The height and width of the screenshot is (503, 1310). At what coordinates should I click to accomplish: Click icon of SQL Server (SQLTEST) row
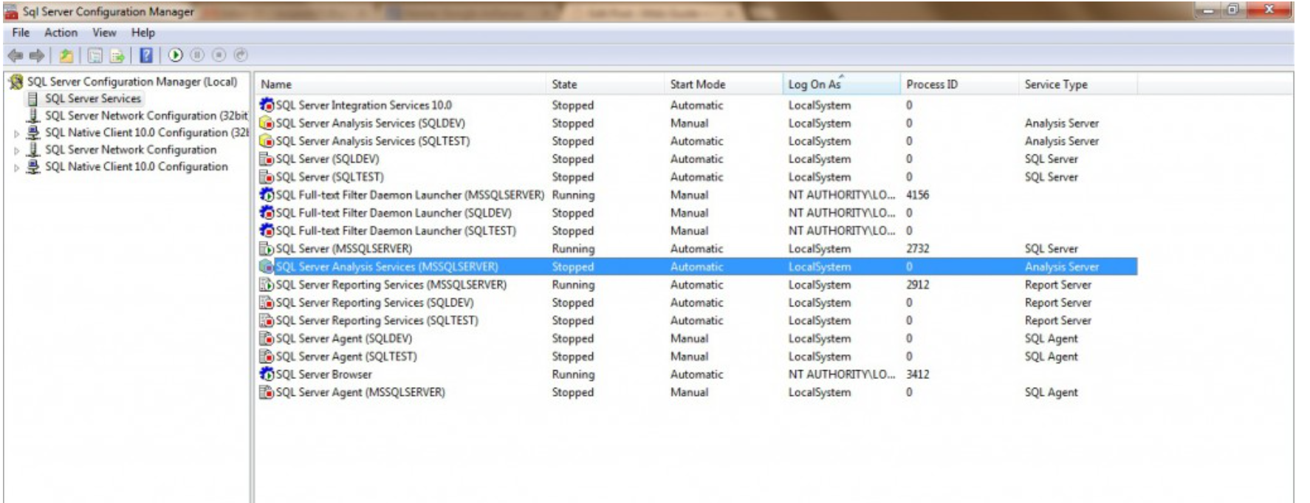pos(267,177)
